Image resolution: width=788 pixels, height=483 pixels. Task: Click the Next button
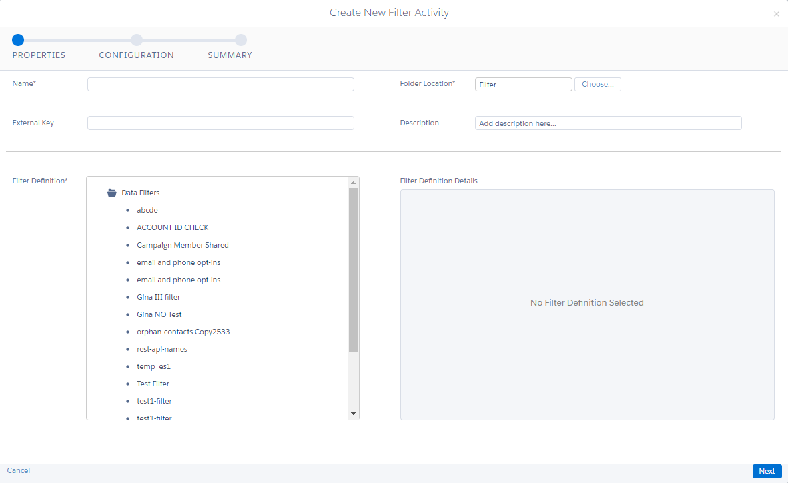point(767,471)
